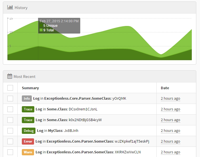The height and width of the screenshot is (157, 200).
Task: Select the Error log row checkbox
Action: pyautogui.click(x=10, y=141)
